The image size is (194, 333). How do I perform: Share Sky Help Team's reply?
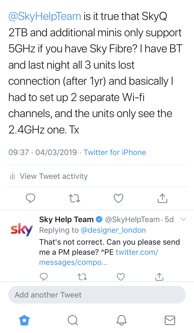(x=159, y=277)
